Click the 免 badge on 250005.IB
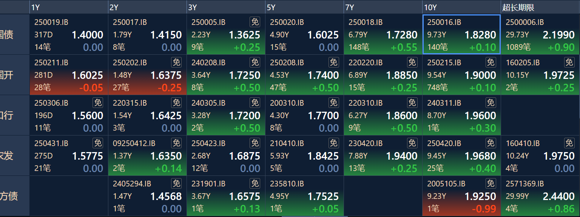 [x=255, y=22]
